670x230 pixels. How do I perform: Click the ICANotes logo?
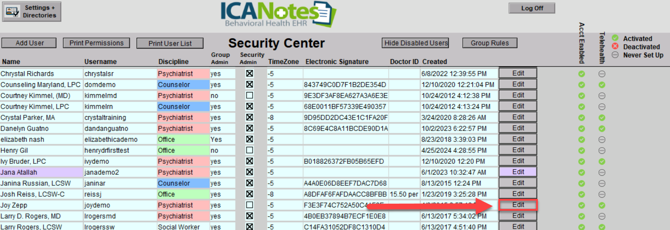click(x=278, y=14)
